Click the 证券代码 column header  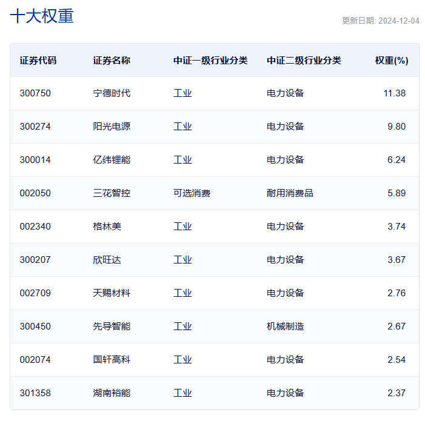pos(38,61)
